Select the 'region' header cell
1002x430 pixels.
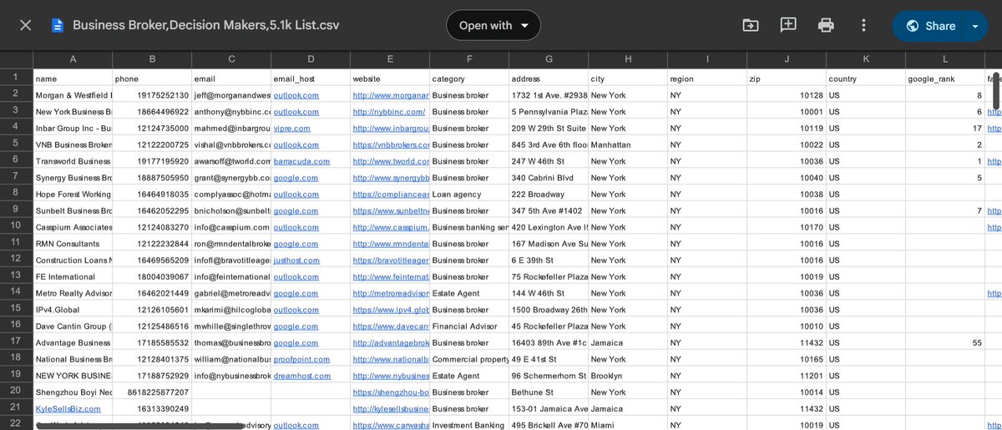click(707, 78)
